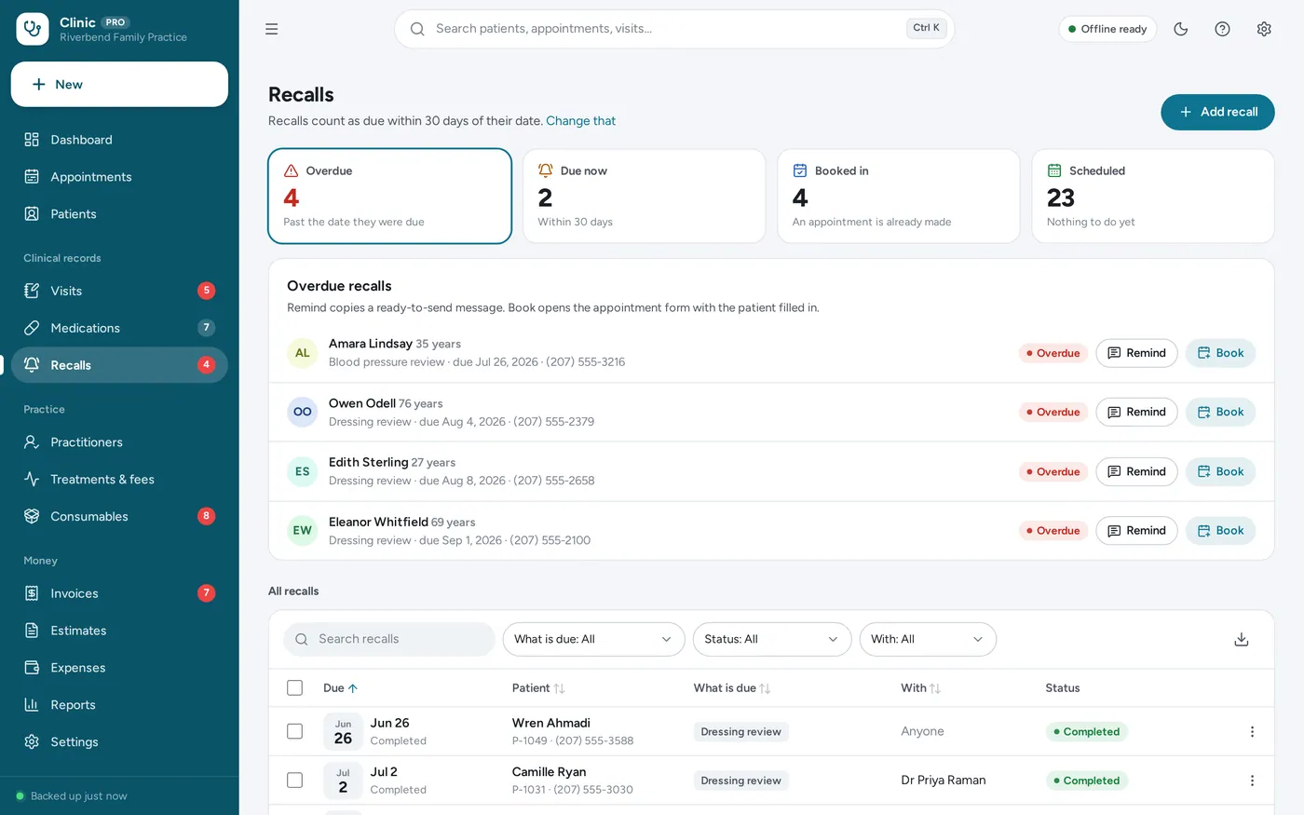1304x815 pixels.
Task: Click Owen Odell's OO avatar
Action: point(303,412)
